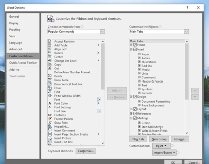The height and width of the screenshot is (164, 209).
Task: Select the Font Color icon
Action: [50, 103]
